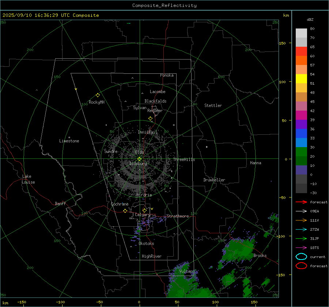The height and width of the screenshot is (307, 329).
Task: Click the Vulcan town label
Action: point(186,271)
